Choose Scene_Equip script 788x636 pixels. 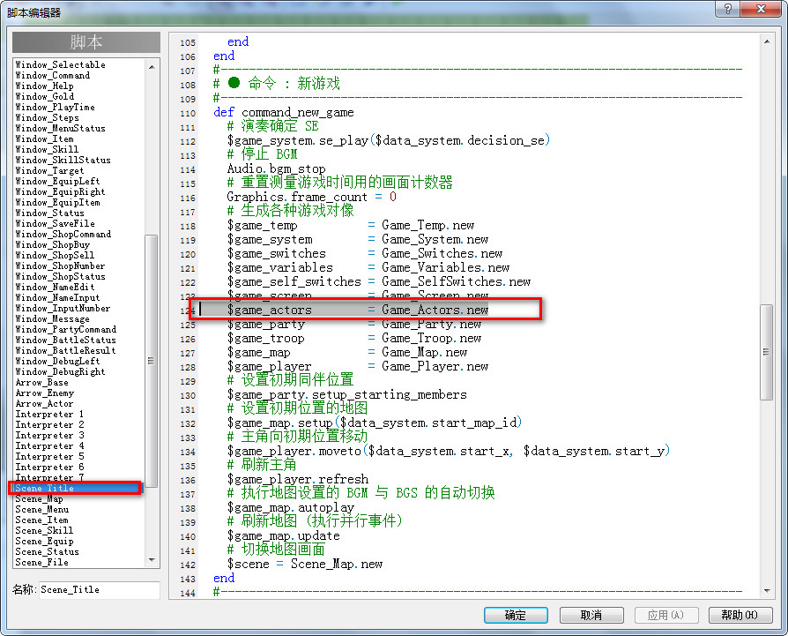[x=44, y=541]
